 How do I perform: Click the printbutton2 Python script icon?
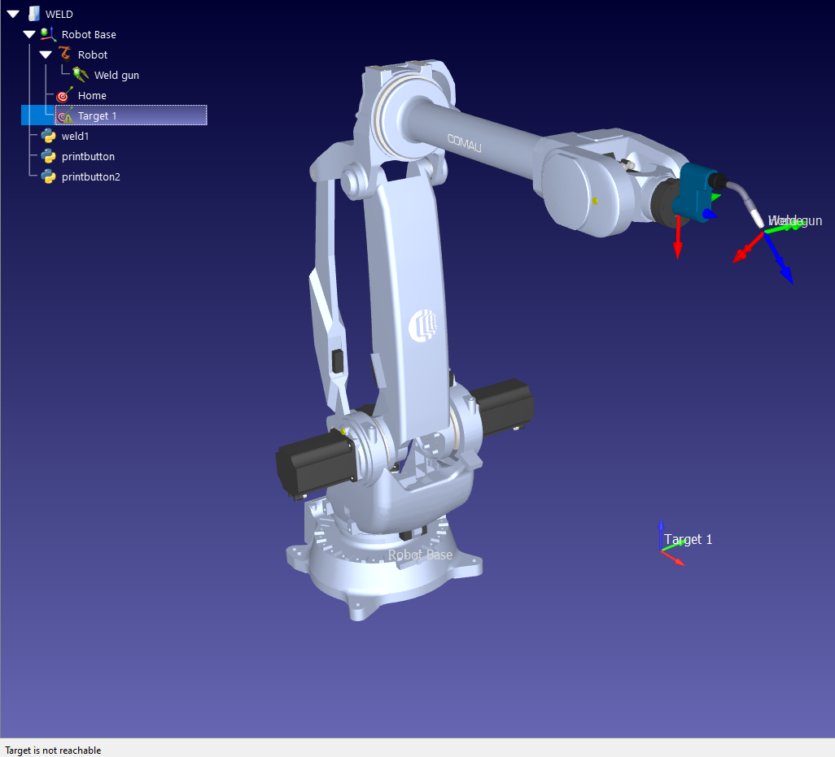coord(49,176)
